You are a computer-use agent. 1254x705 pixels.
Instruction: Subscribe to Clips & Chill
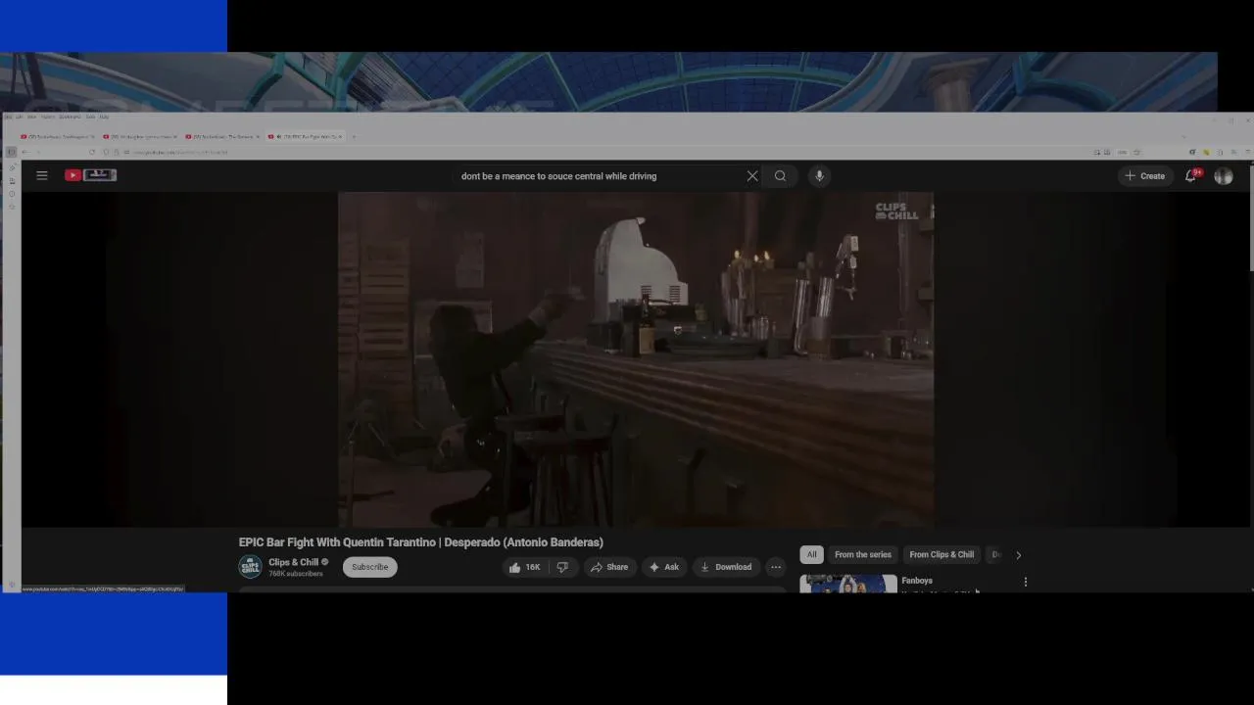(369, 567)
